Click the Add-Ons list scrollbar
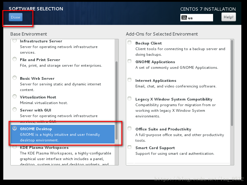Image resolution: width=247 pixels, height=185 pixels. 232,83
